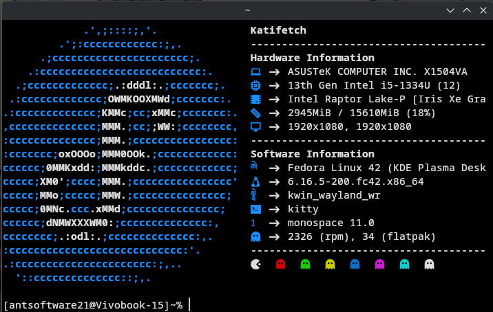This screenshot has width=493, height=312.
Task: Close the kitty terminal window
Action: [x=483, y=10]
